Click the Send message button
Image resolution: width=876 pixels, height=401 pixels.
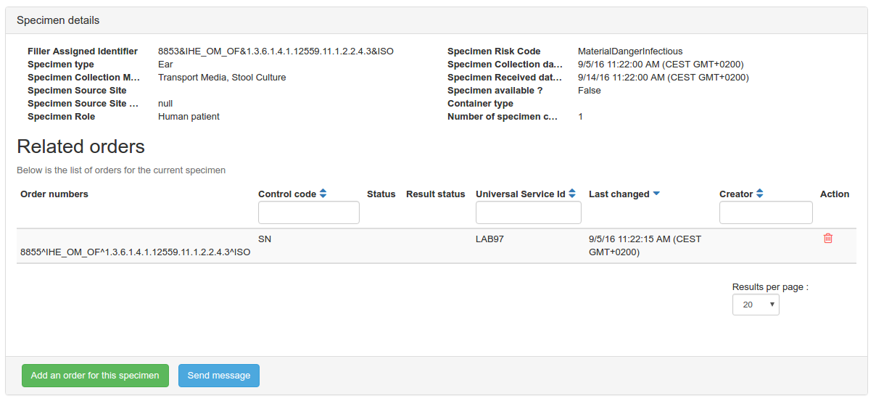[219, 376]
